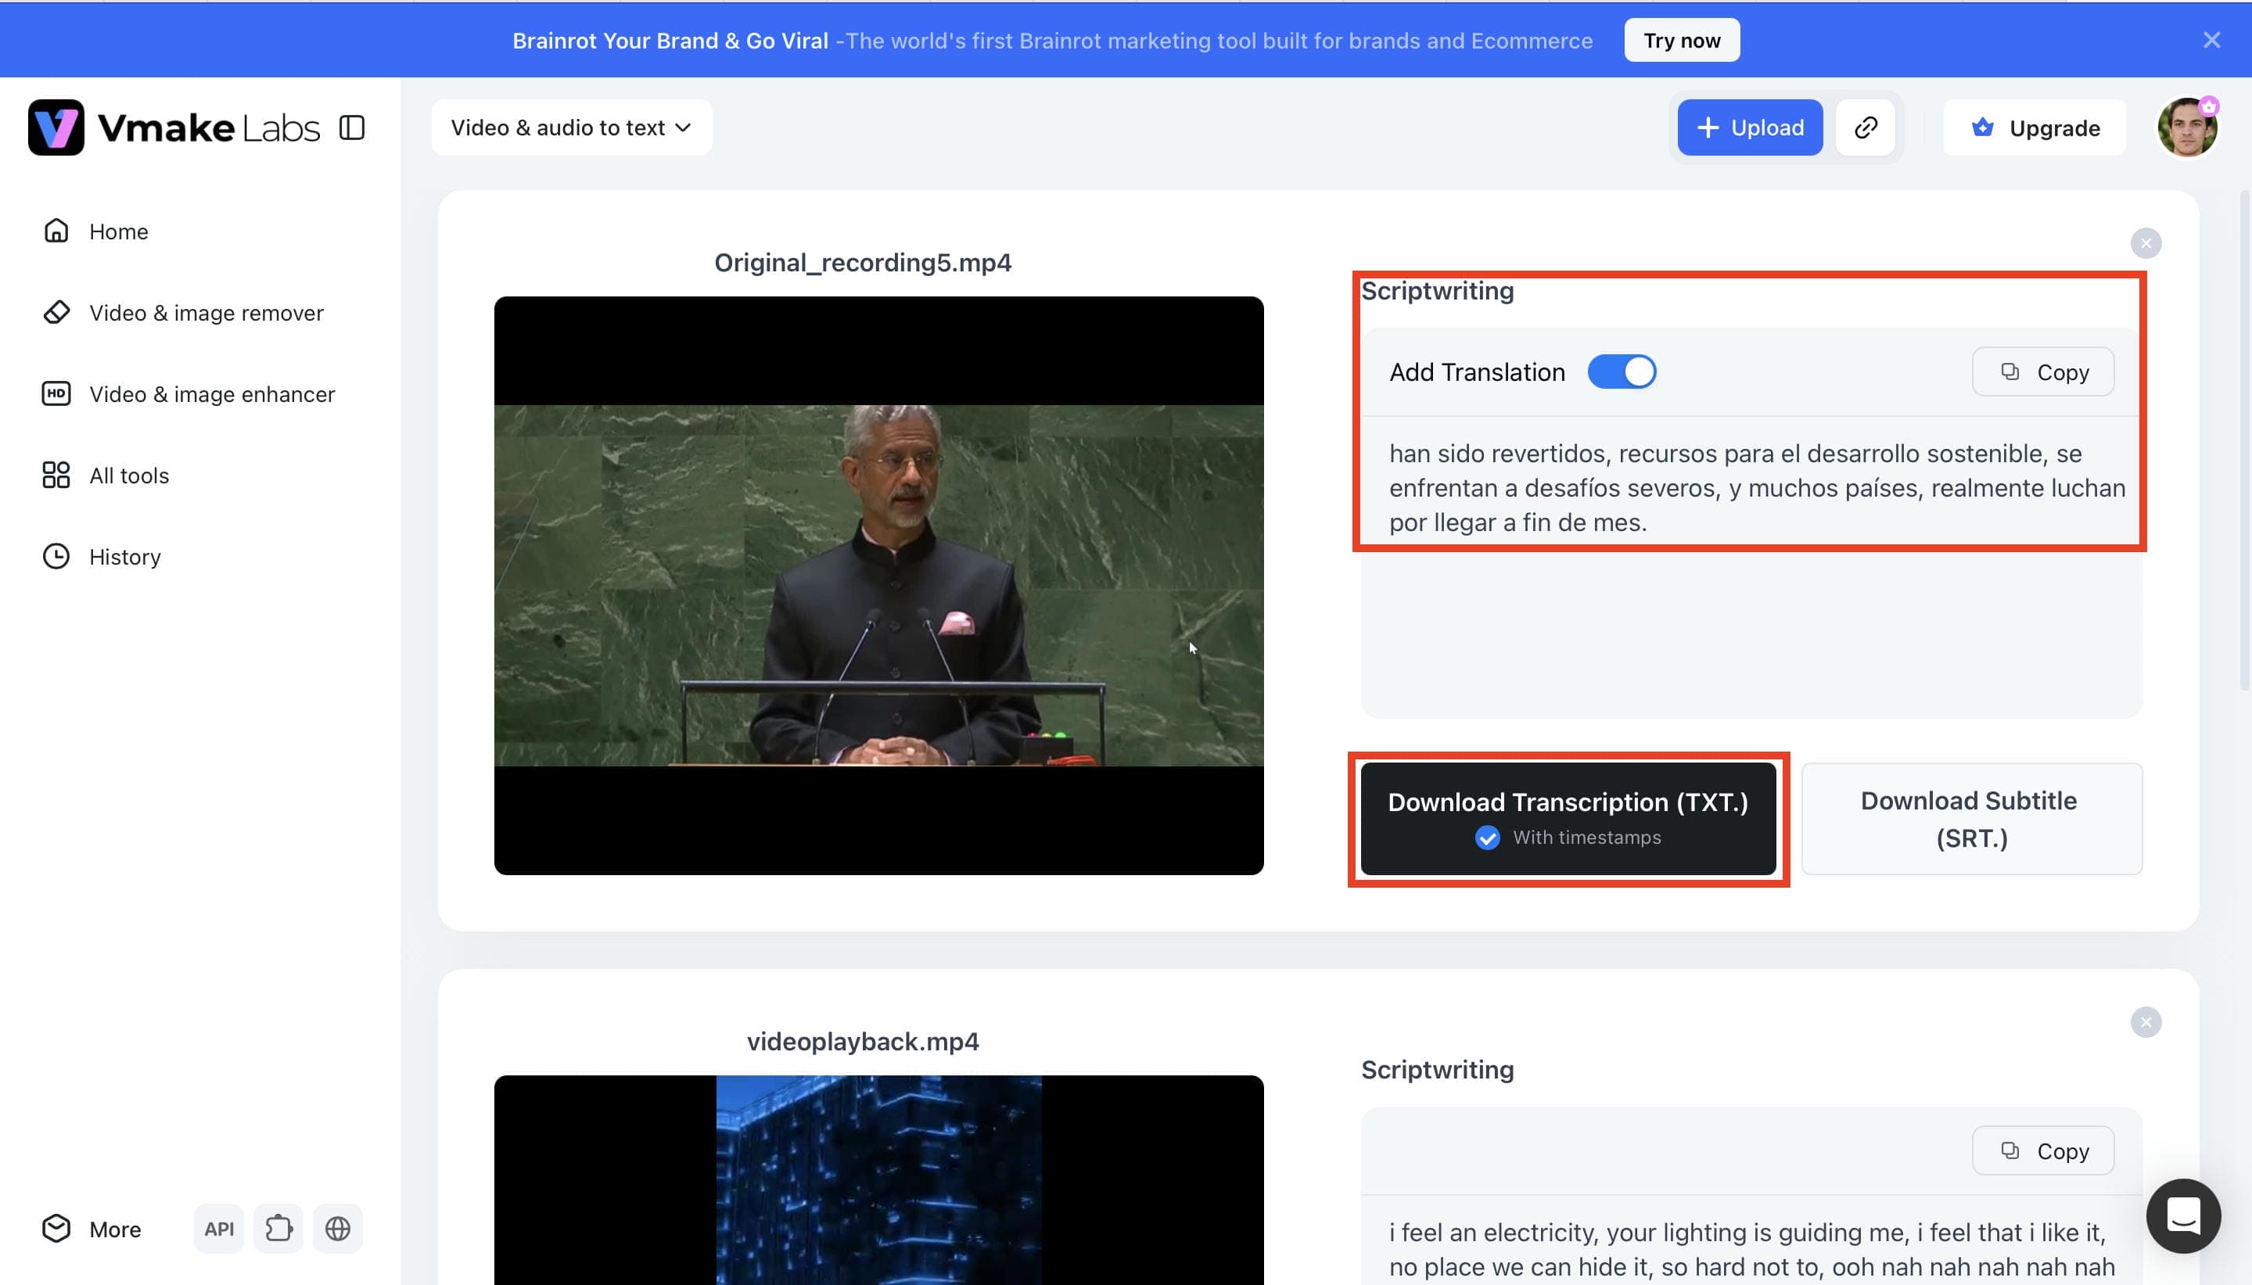Click the Original_recording5.mp4 filename
Image resolution: width=2252 pixels, height=1285 pixels.
click(x=862, y=262)
